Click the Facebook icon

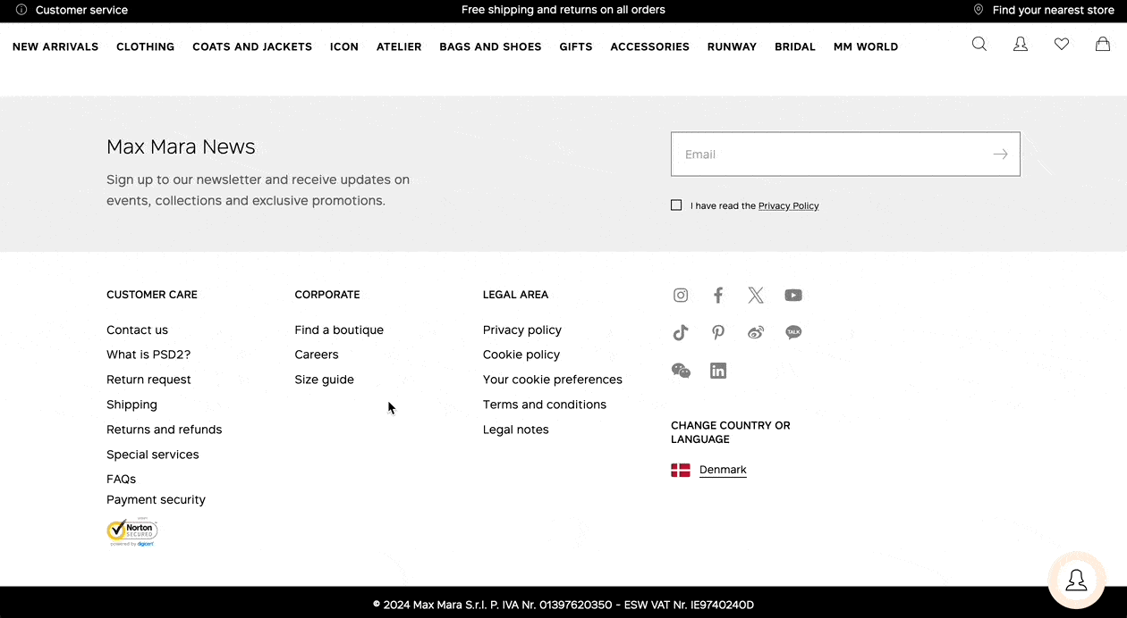tap(718, 295)
